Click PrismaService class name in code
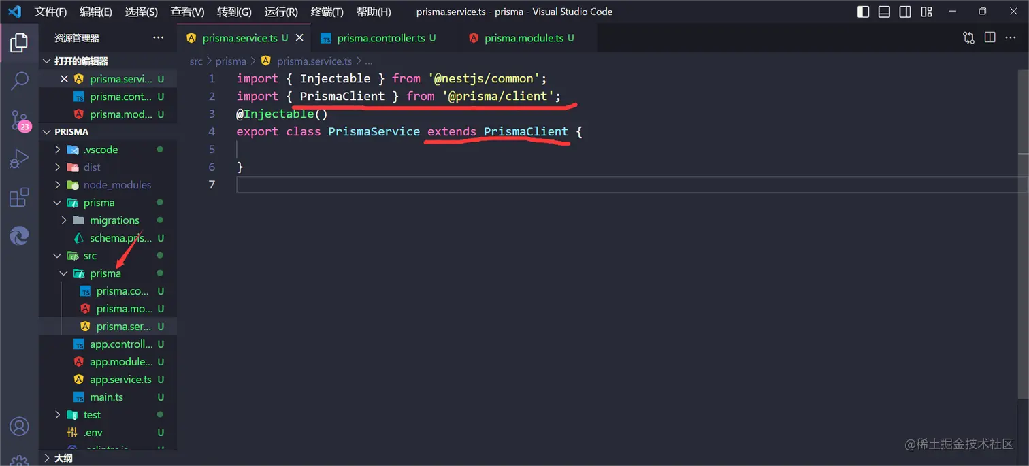1029x466 pixels. (374, 132)
